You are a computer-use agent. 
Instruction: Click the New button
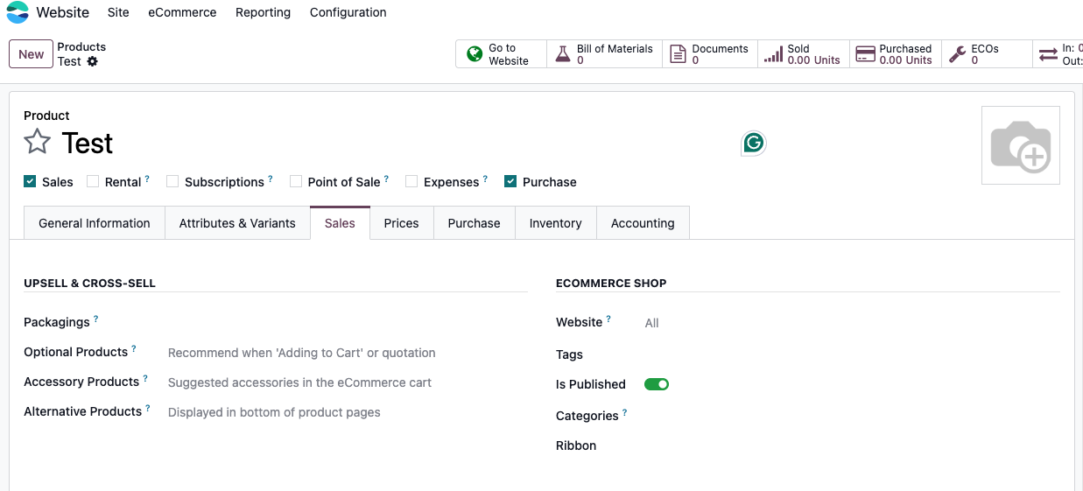point(31,54)
